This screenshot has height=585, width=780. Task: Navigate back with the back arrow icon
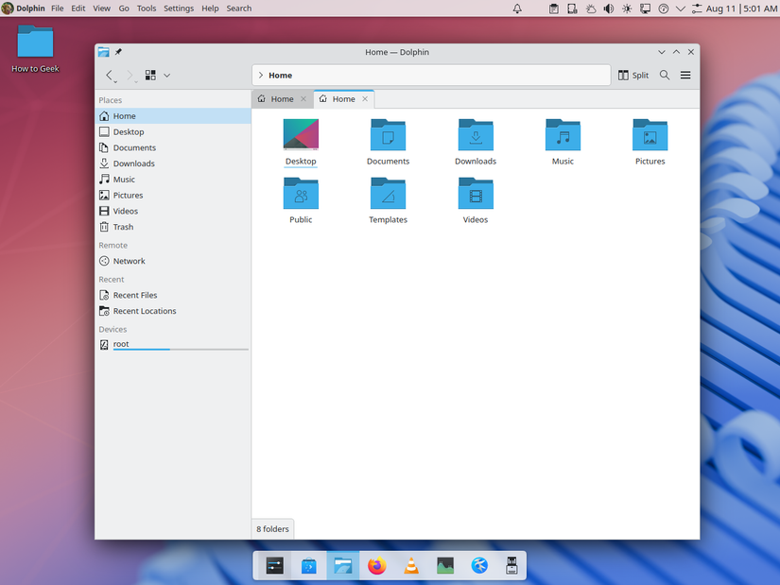coord(109,75)
